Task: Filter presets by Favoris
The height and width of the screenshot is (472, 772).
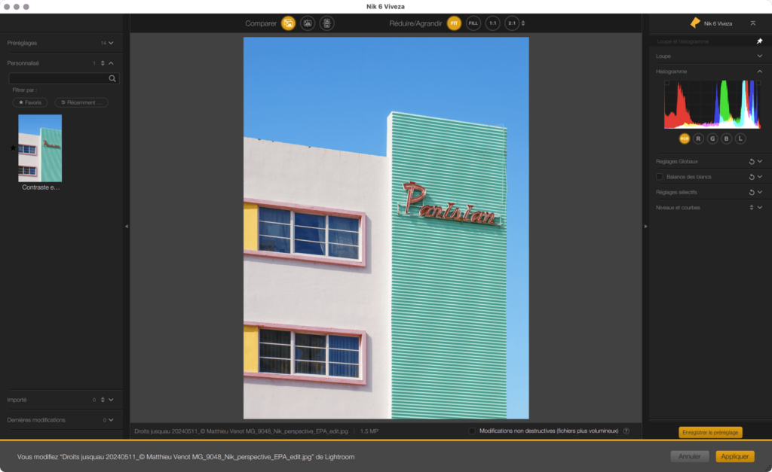Action: tap(30, 102)
